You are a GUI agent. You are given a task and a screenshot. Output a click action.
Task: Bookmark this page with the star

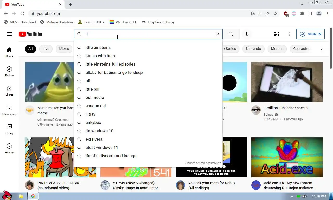275,14
